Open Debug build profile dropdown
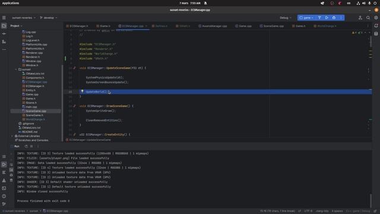380x214 pixels. coord(286,18)
